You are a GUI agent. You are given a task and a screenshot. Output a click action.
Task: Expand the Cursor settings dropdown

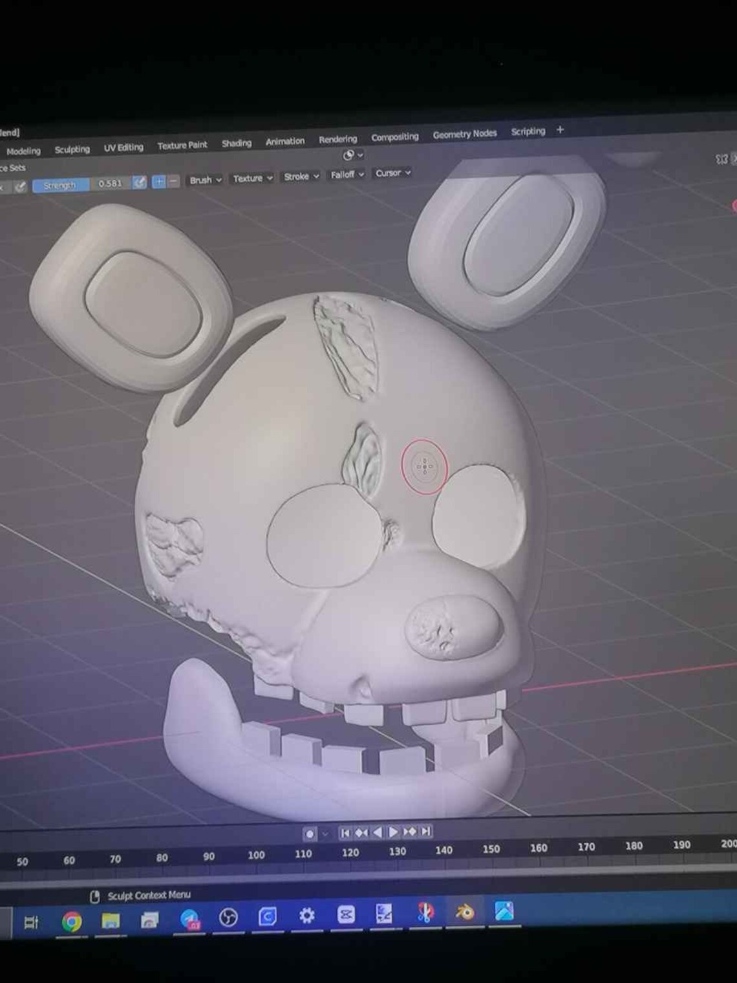coord(393,173)
